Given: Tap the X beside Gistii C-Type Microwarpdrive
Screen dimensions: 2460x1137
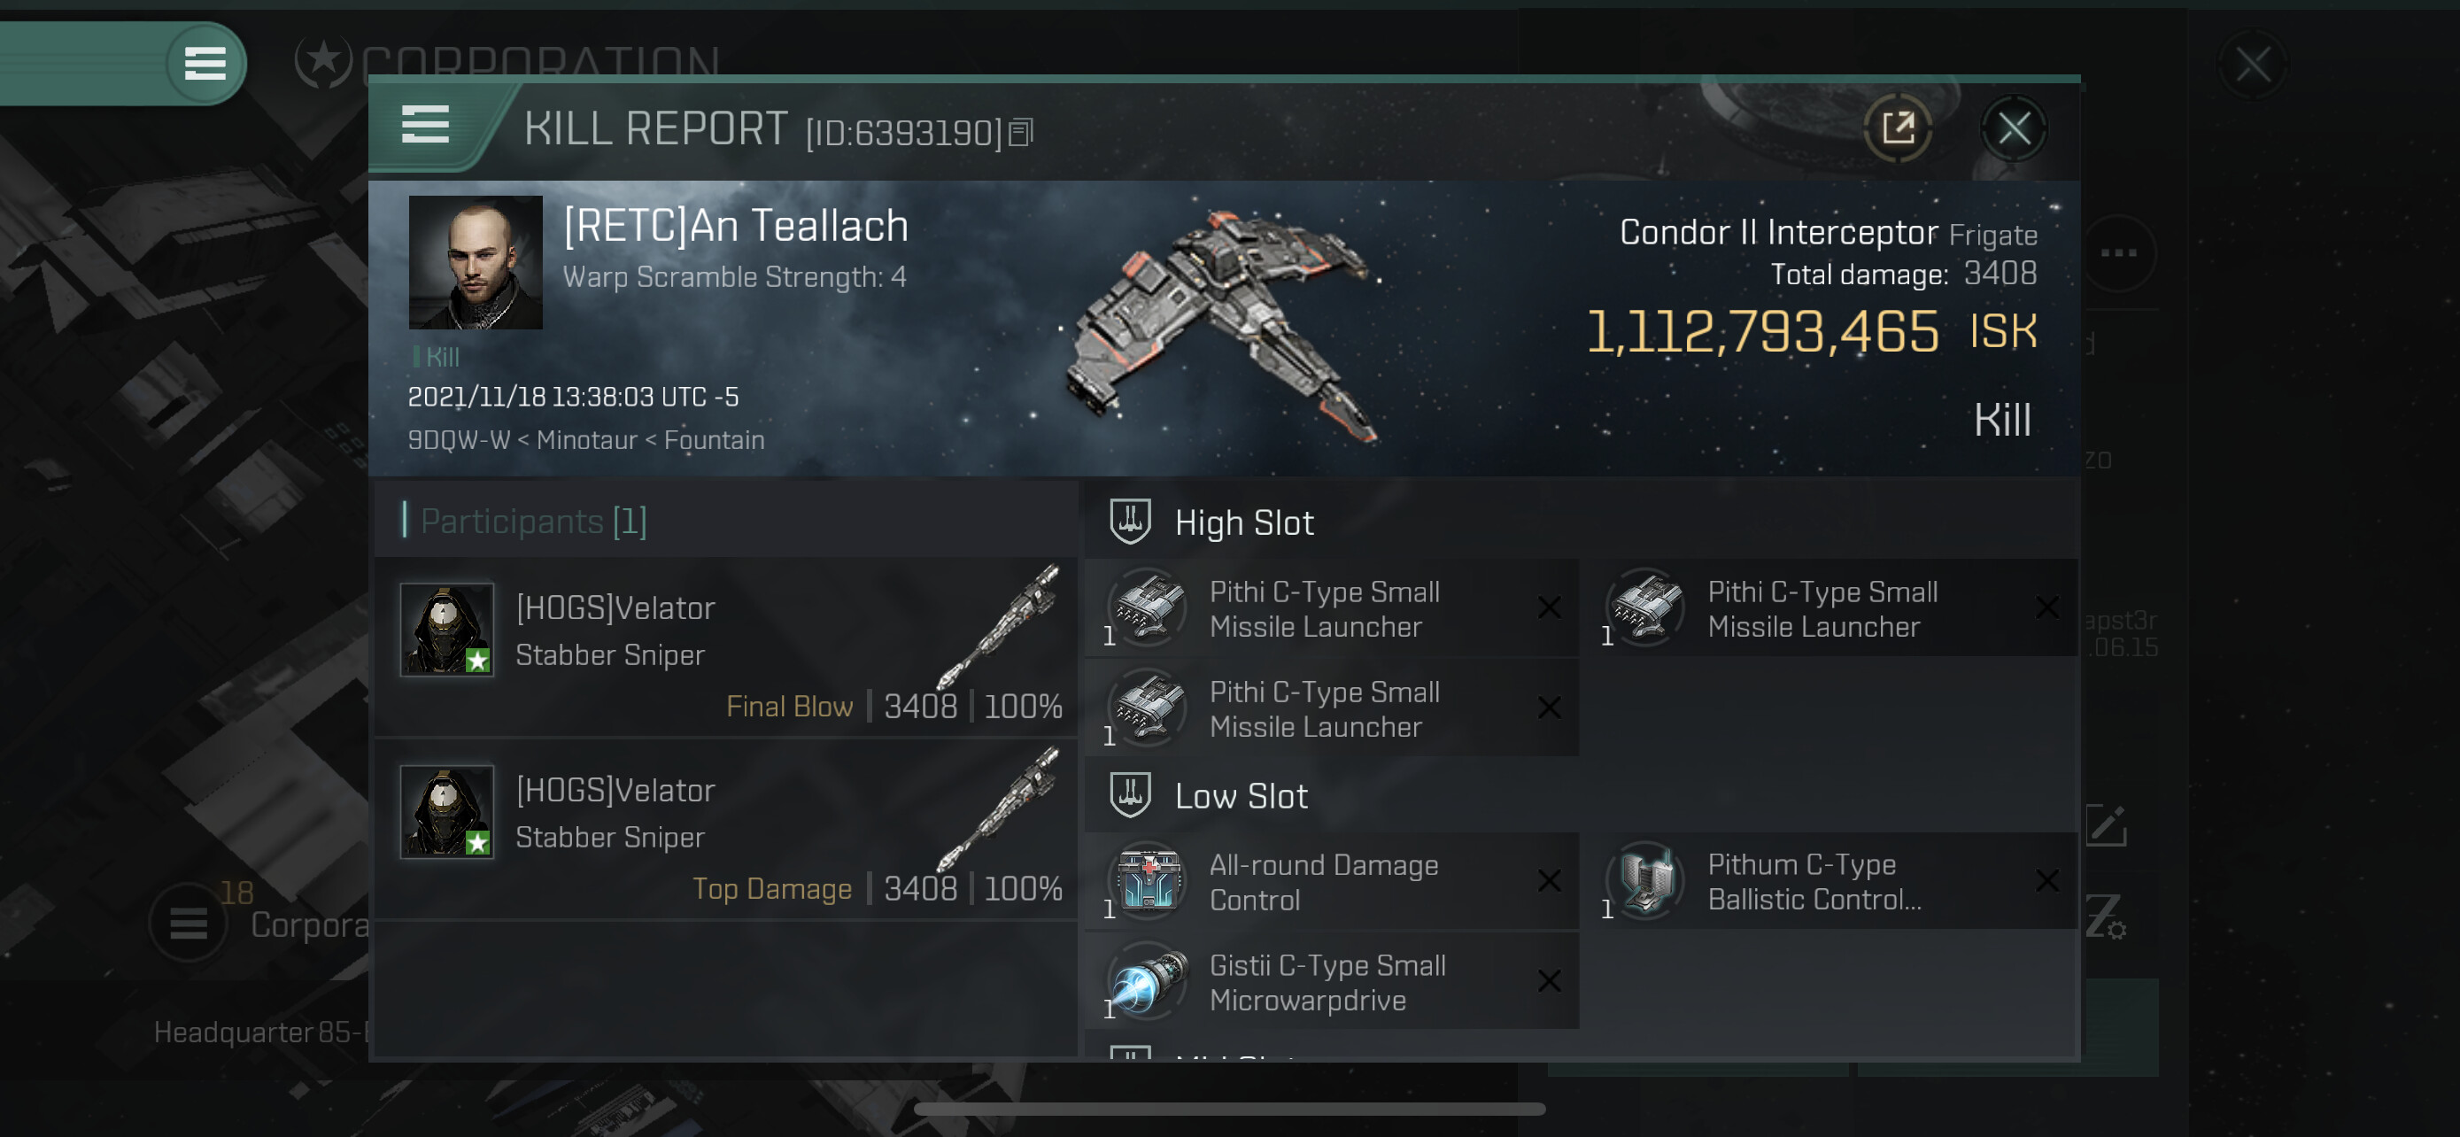Looking at the screenshot, I should [x=1549, y=980].
